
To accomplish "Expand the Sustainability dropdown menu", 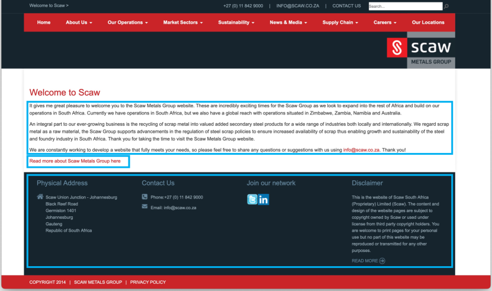I will (x=236, y=23).
